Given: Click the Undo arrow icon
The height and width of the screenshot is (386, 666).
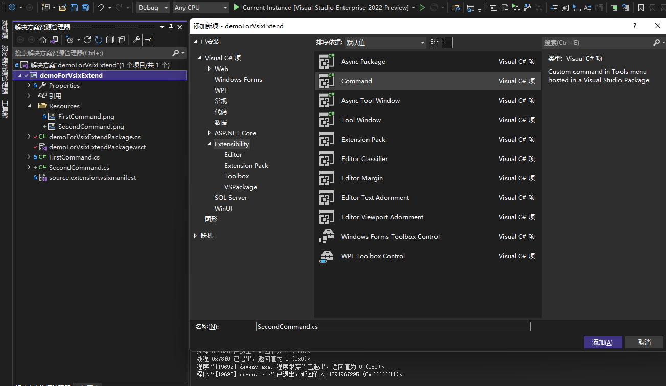Looking at the screenshot, I should 101,8.
